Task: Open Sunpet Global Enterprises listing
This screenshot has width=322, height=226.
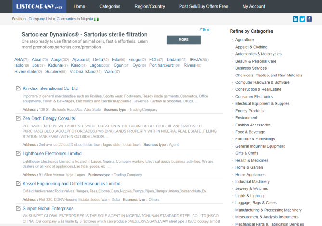Action: (x=48, y=209)
